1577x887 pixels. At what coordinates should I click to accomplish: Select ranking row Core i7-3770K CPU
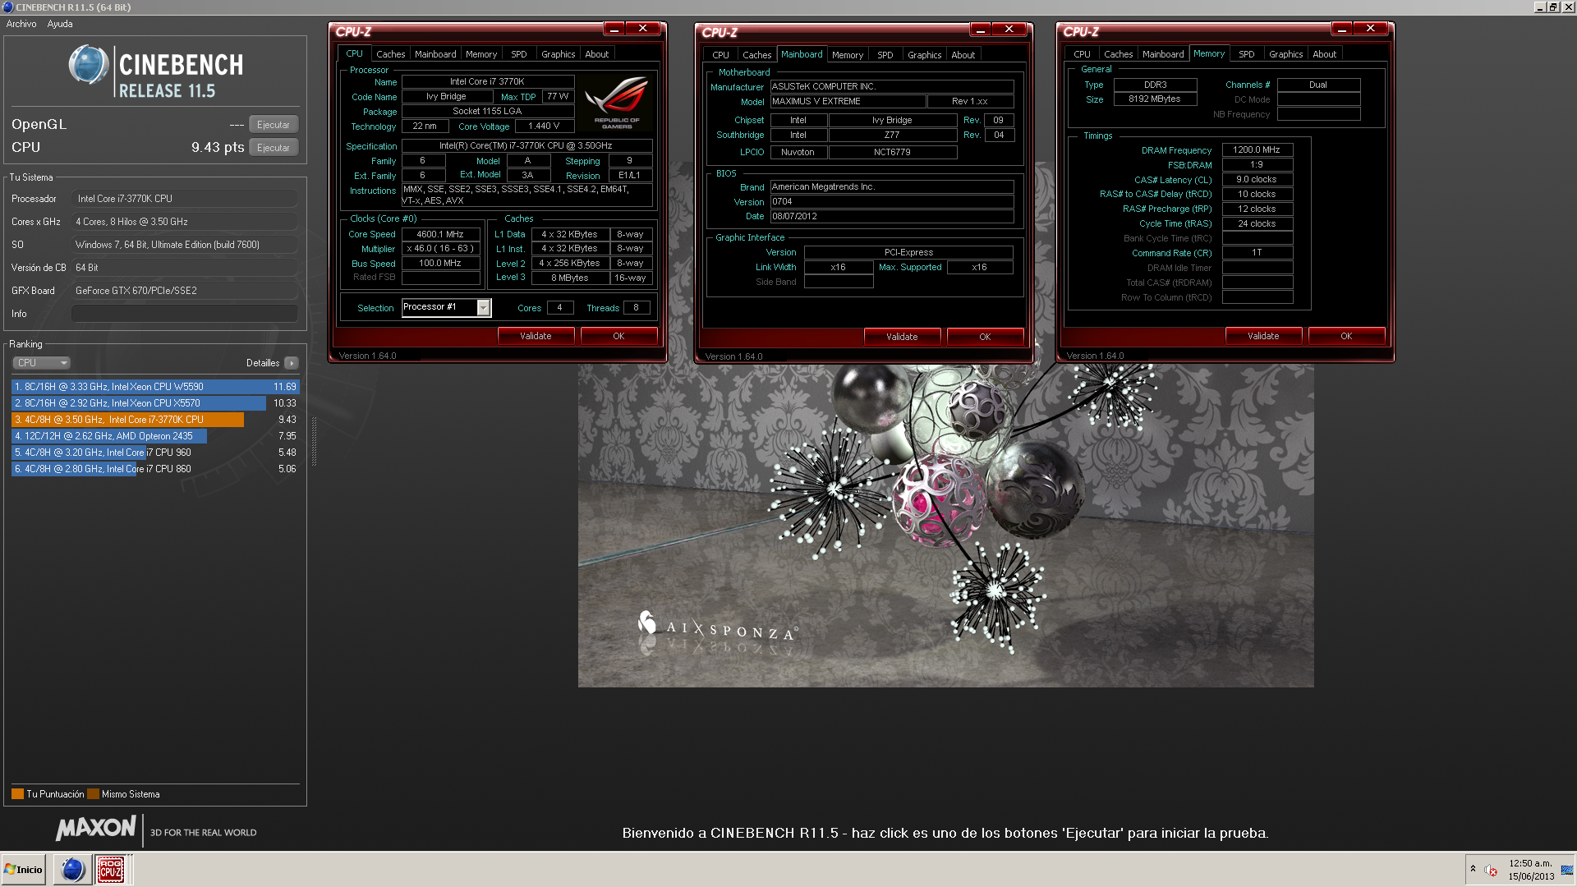(155, 420)
